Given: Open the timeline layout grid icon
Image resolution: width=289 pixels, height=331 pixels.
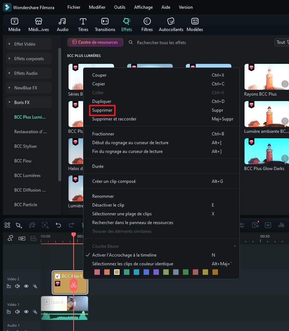Looking at the screenshot, I should tap(7, 225).
